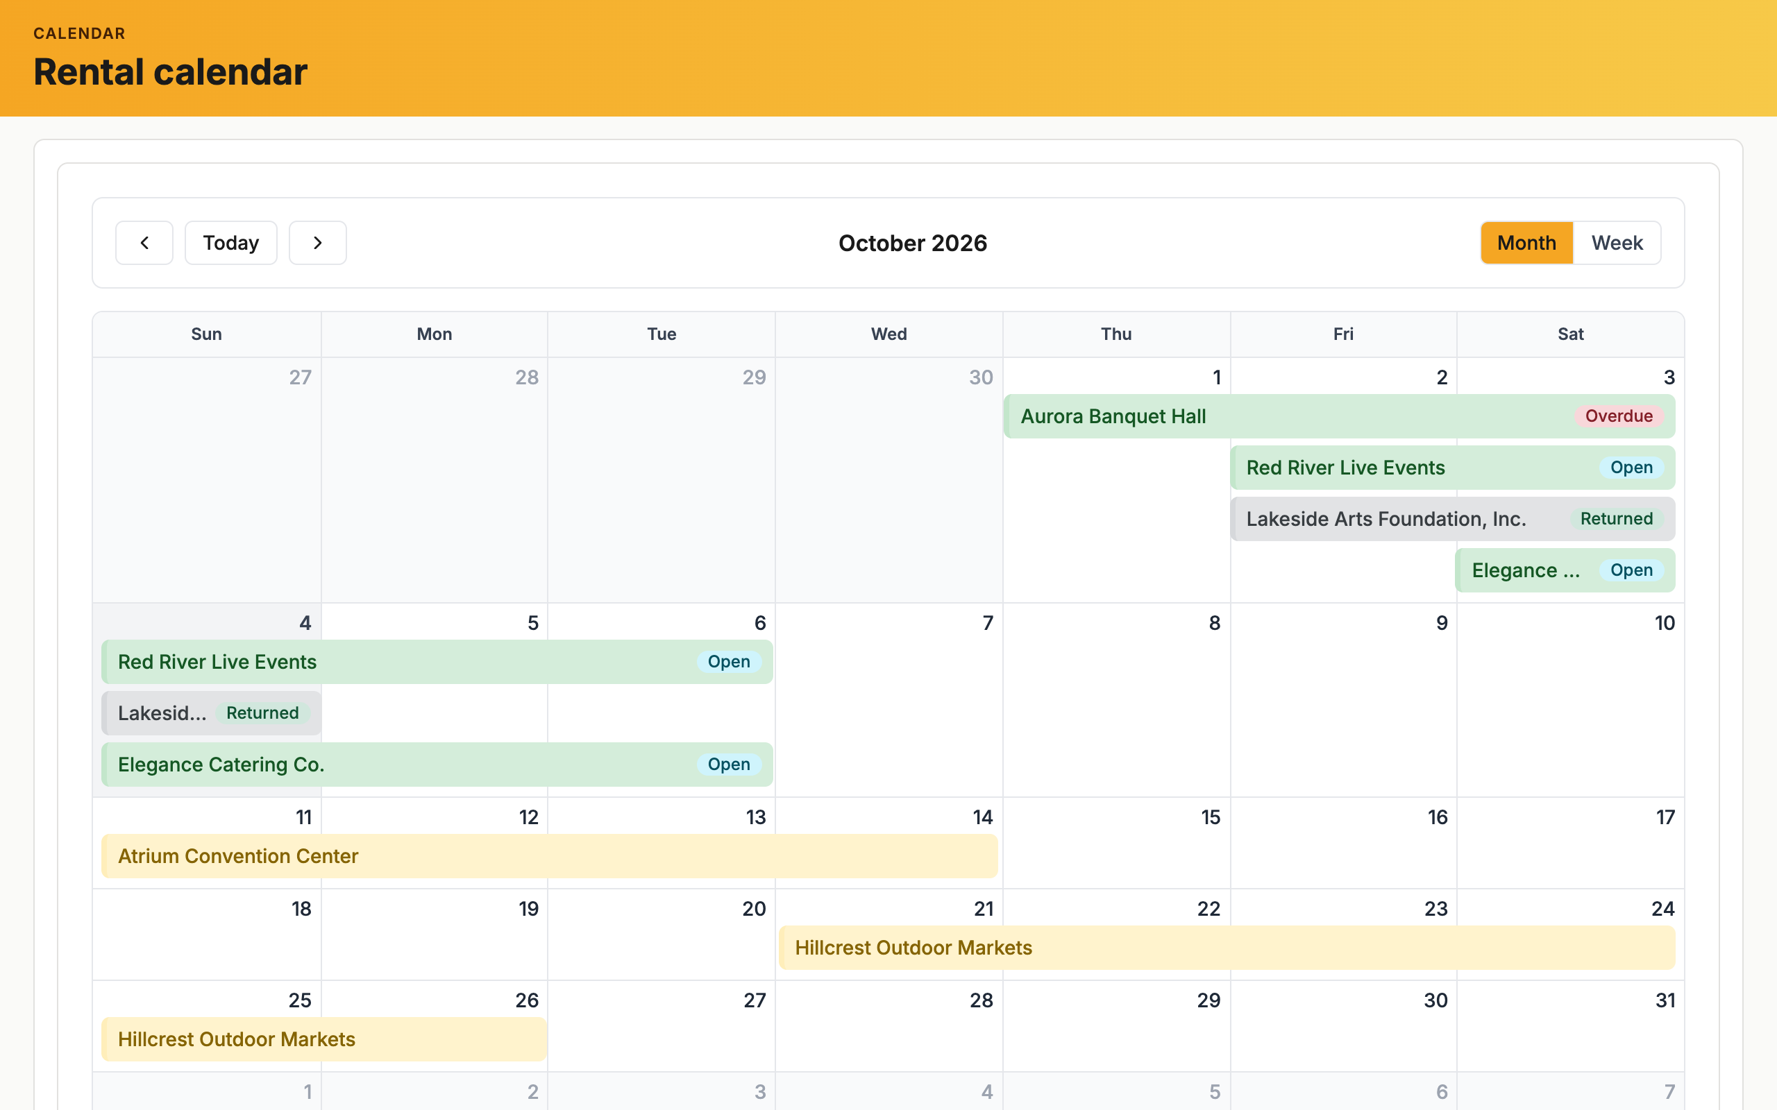Switch to Month view
This screenshot has width=1777, height=1110.
[x=1526, y=243]
